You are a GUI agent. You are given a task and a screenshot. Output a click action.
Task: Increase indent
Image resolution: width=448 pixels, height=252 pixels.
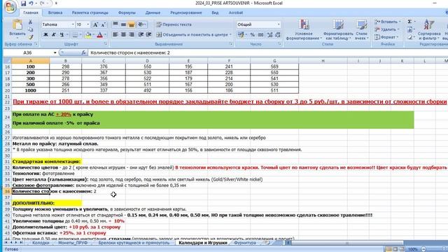[x=148, y=34]
